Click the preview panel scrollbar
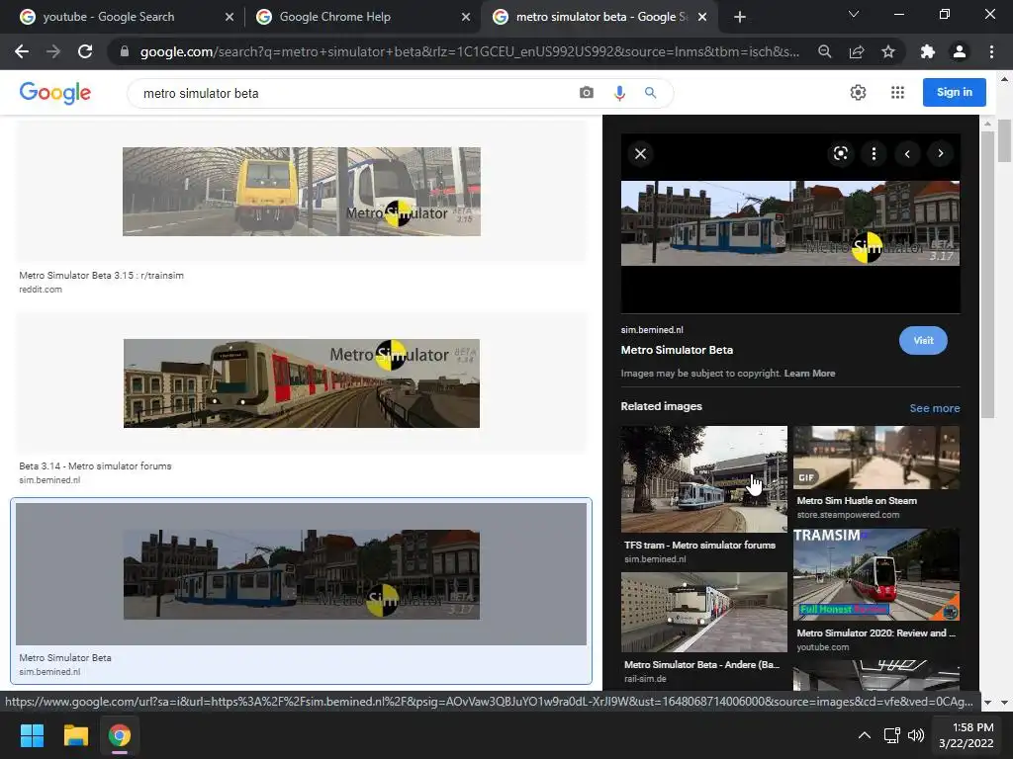 pos(986,273)
